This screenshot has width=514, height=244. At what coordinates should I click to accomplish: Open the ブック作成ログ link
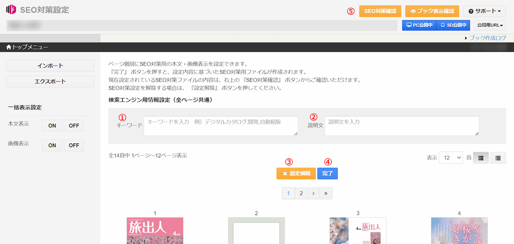click(x=487, y=37)
